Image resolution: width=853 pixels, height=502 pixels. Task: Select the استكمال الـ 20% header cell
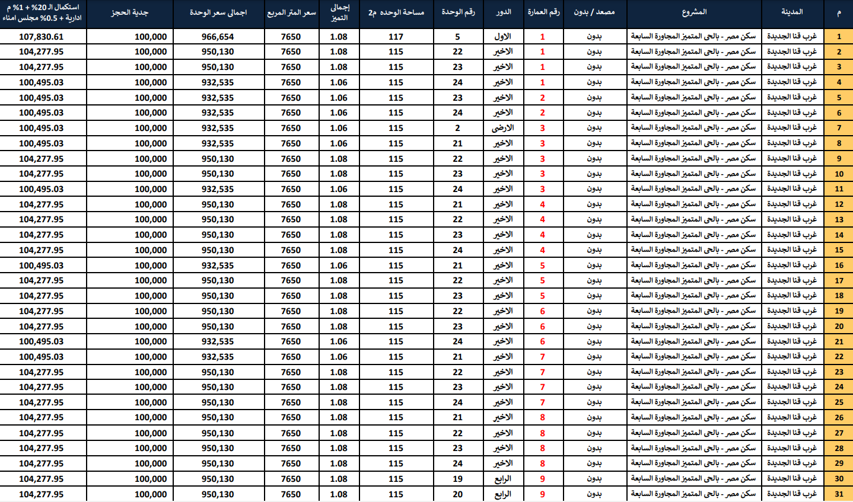[43, 12]
